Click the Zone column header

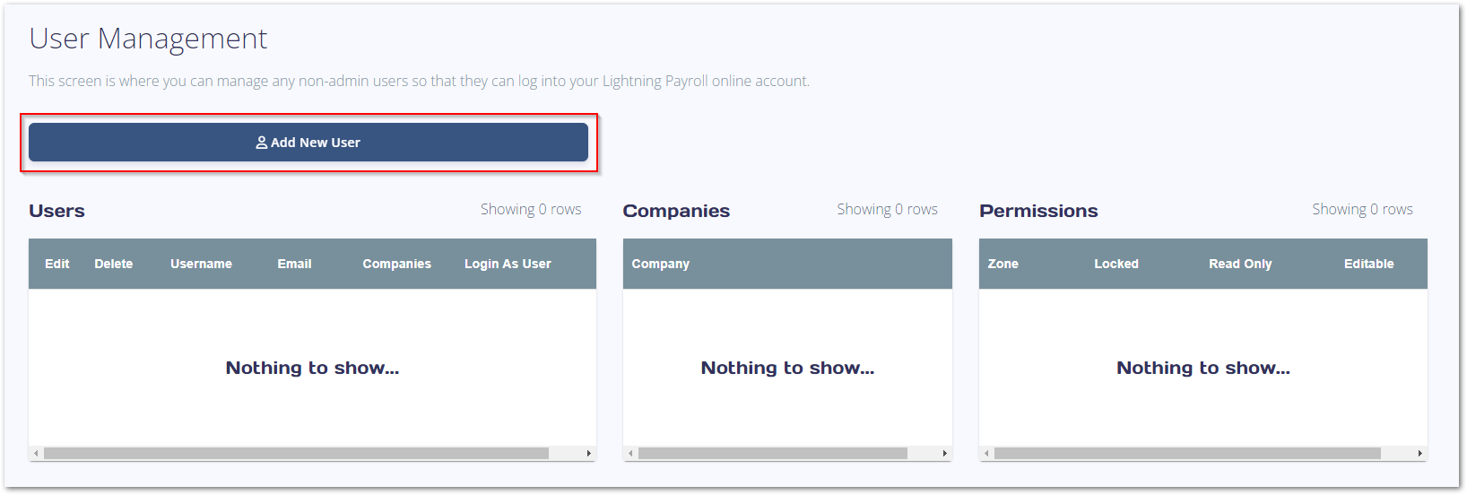click(x=1003, y=264)
